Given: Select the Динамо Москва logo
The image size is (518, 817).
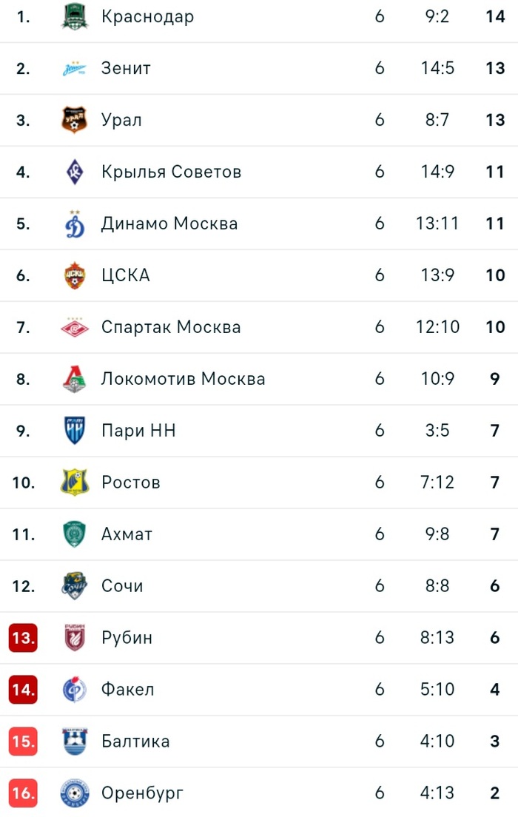Looking at the screenshot, I should pos(74,223).
